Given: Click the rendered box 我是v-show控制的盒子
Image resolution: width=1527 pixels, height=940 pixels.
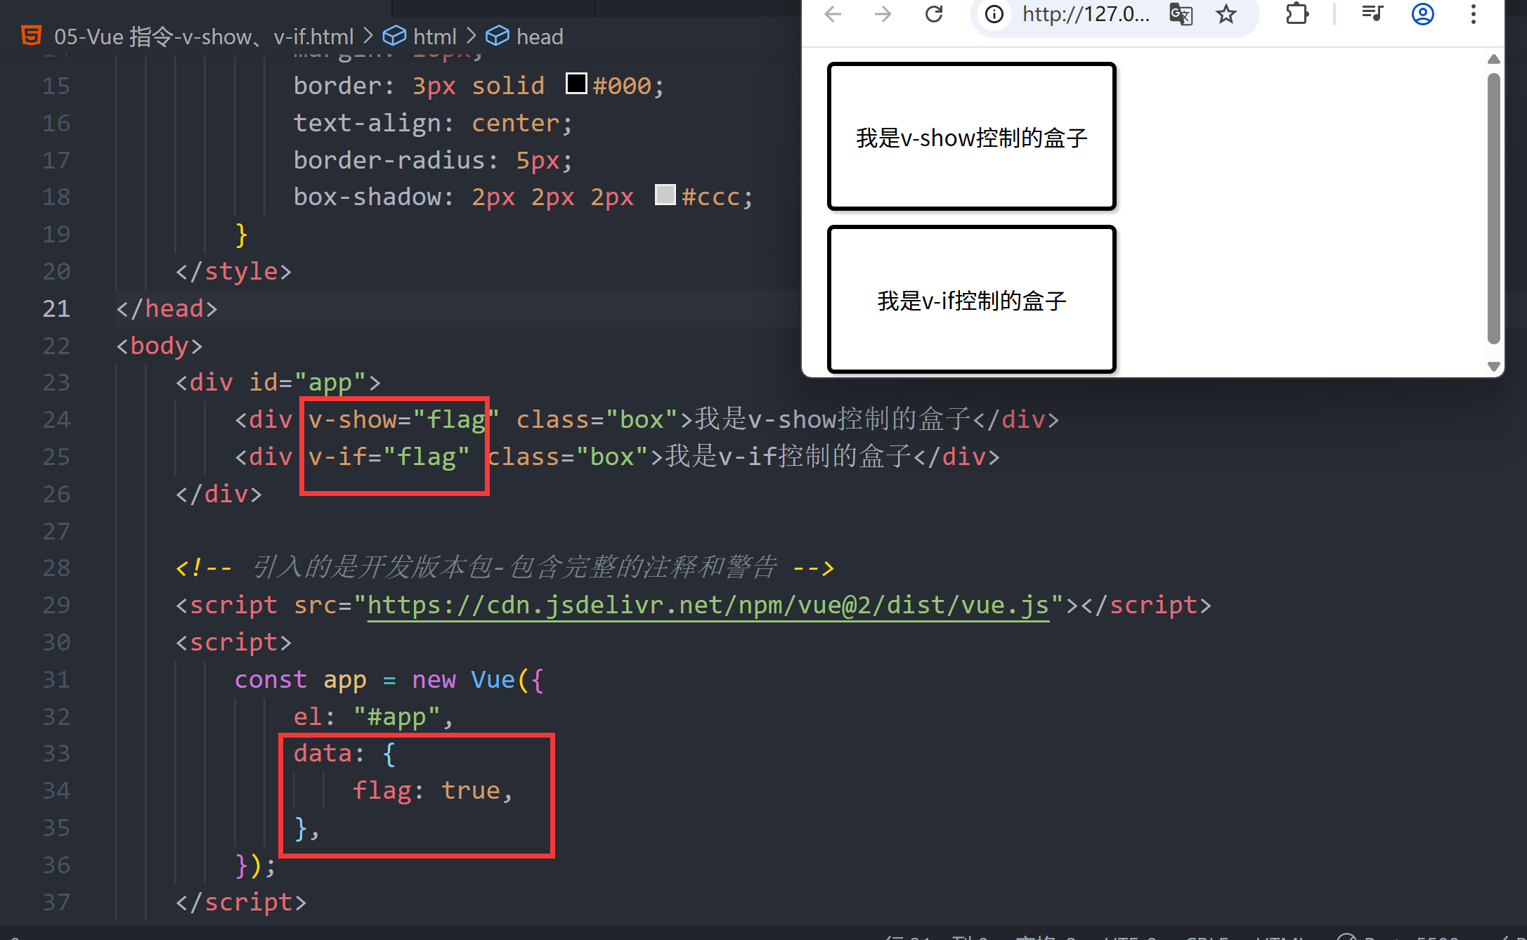Looking at the screenshot, I should click(x=972, y=136).
